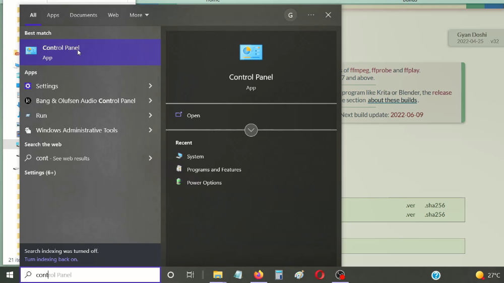The height and width of the screenshot is (283, 504).
Task: Expand the Run result chevron
Action: click(150, 116)
